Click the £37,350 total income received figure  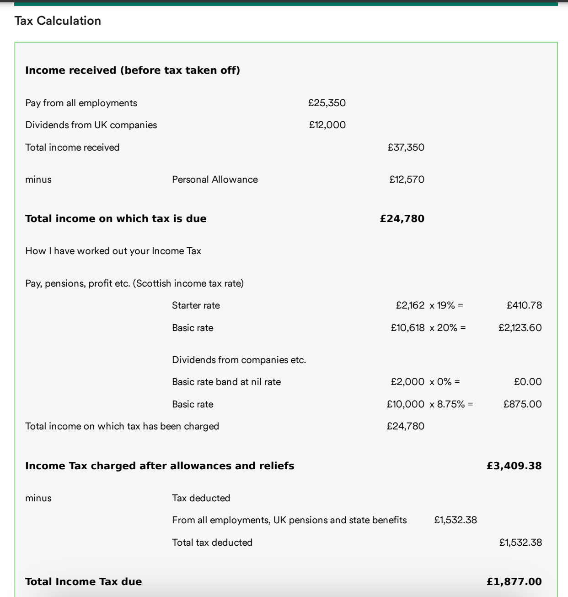[x=406, y=147]
